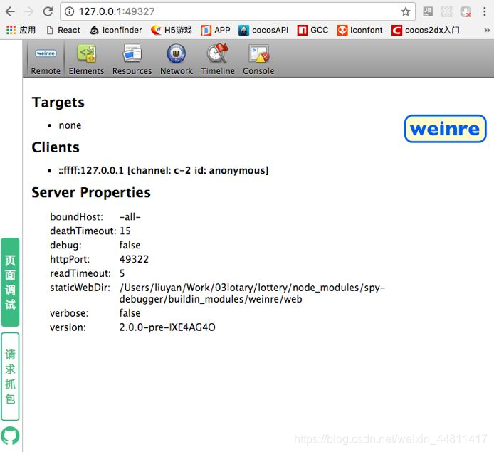Open the React bookmark

[63, 30]
